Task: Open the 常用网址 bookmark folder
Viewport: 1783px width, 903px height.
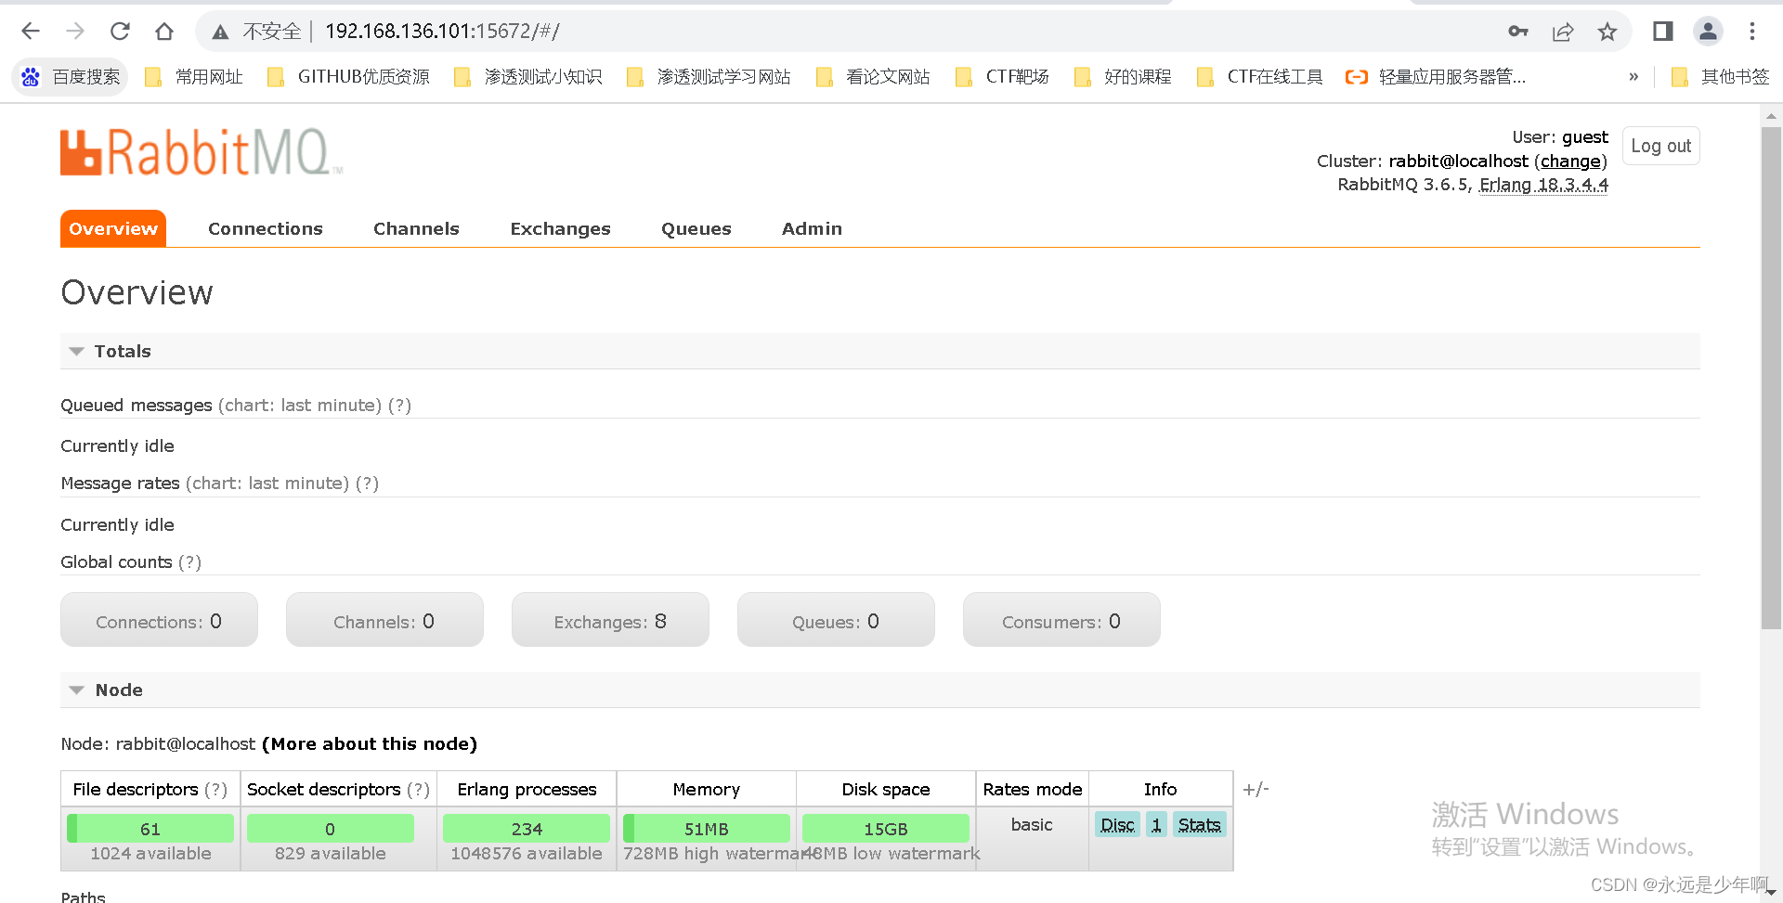Action: (194, 77)
